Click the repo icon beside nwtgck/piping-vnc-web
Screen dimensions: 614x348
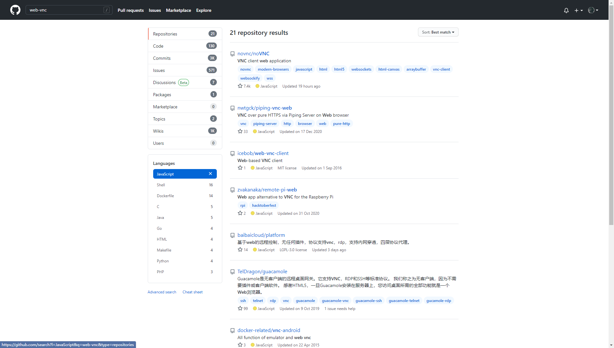click(x=232, y=108)
